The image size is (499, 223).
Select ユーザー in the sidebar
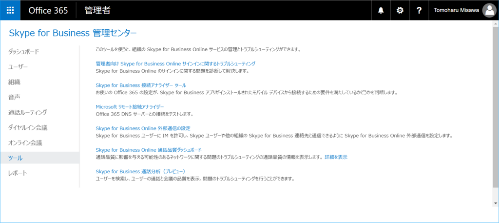click(x=18, y=66)
